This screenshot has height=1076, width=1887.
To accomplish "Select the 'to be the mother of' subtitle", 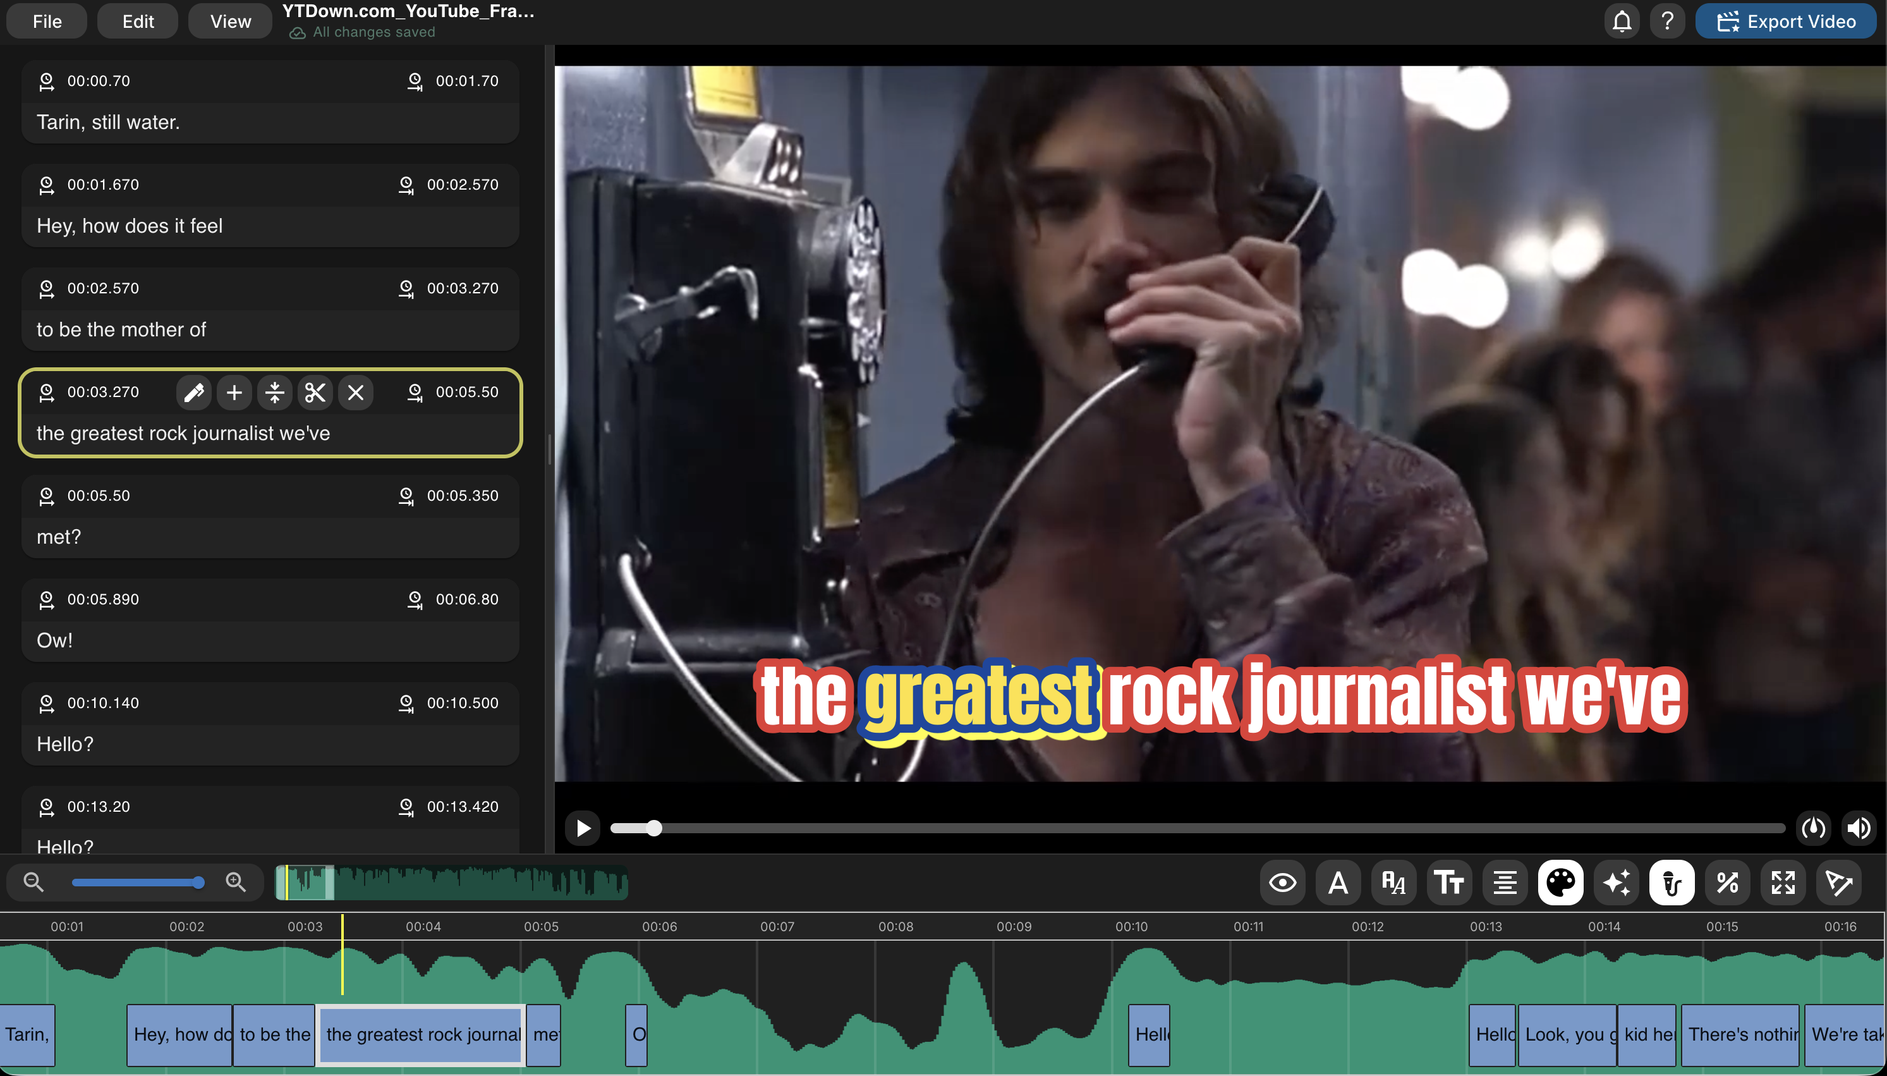I will coord(270,309).
